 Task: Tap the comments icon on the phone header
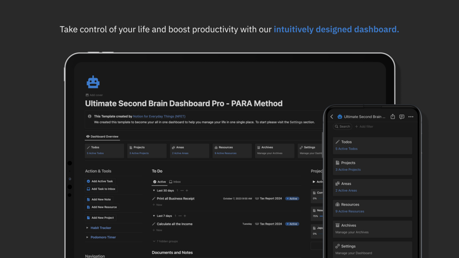[401, 117]
